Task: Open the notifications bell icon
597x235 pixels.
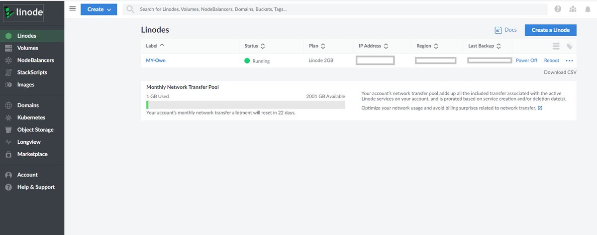Action: [588, 9]
